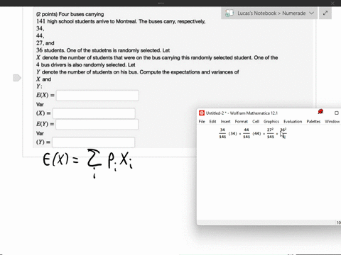Screen dimensions: 341x255
Task: Open the Graphics menu in Mathematica
Action: pyautogui.click(x=271, y=121)
